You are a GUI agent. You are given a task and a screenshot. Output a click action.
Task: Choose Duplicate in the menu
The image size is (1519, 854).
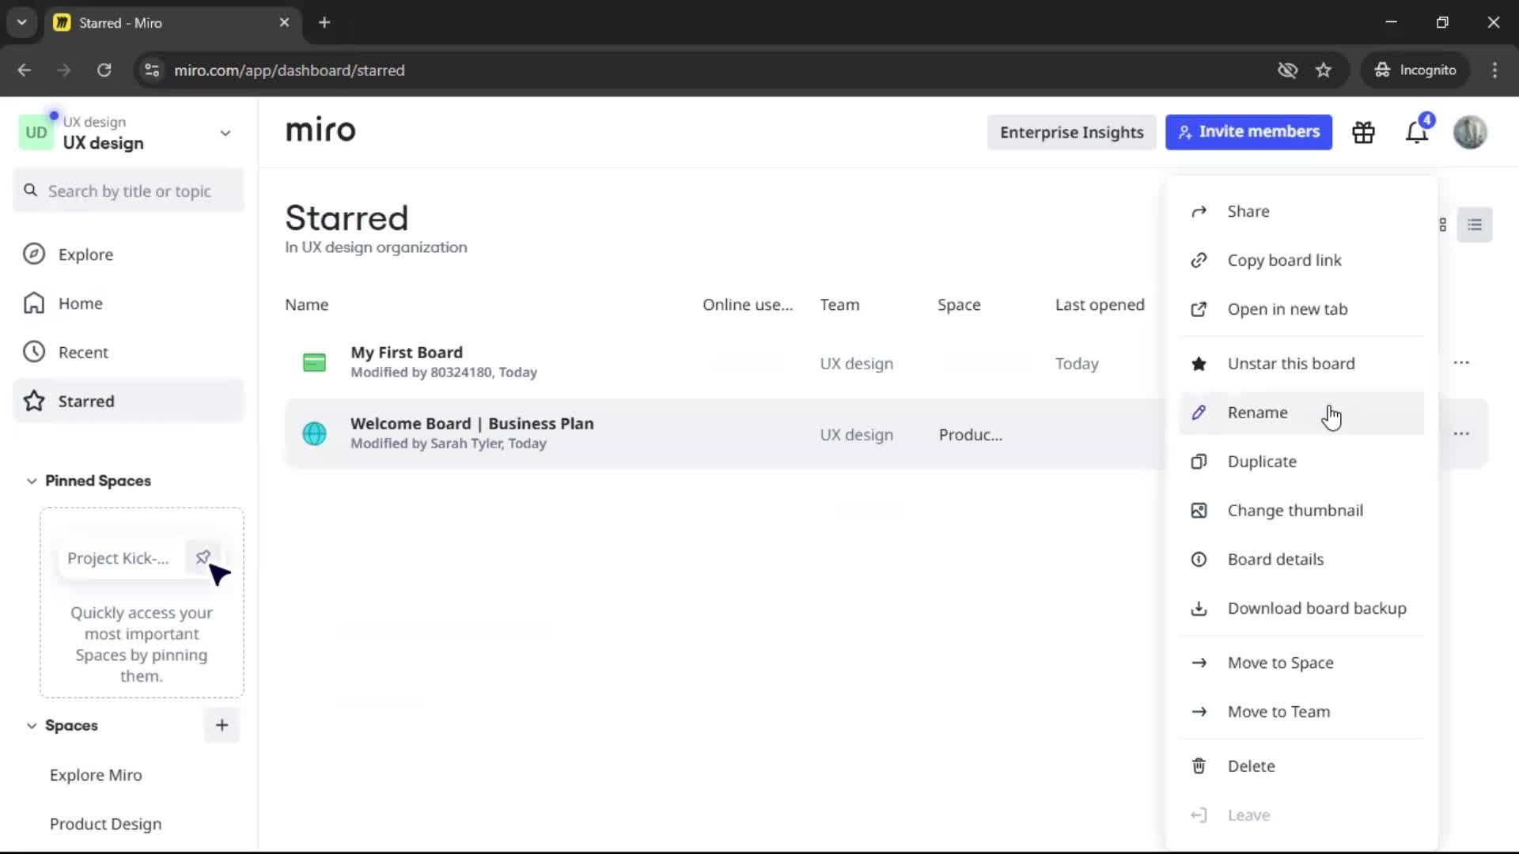click(1301, 462)
